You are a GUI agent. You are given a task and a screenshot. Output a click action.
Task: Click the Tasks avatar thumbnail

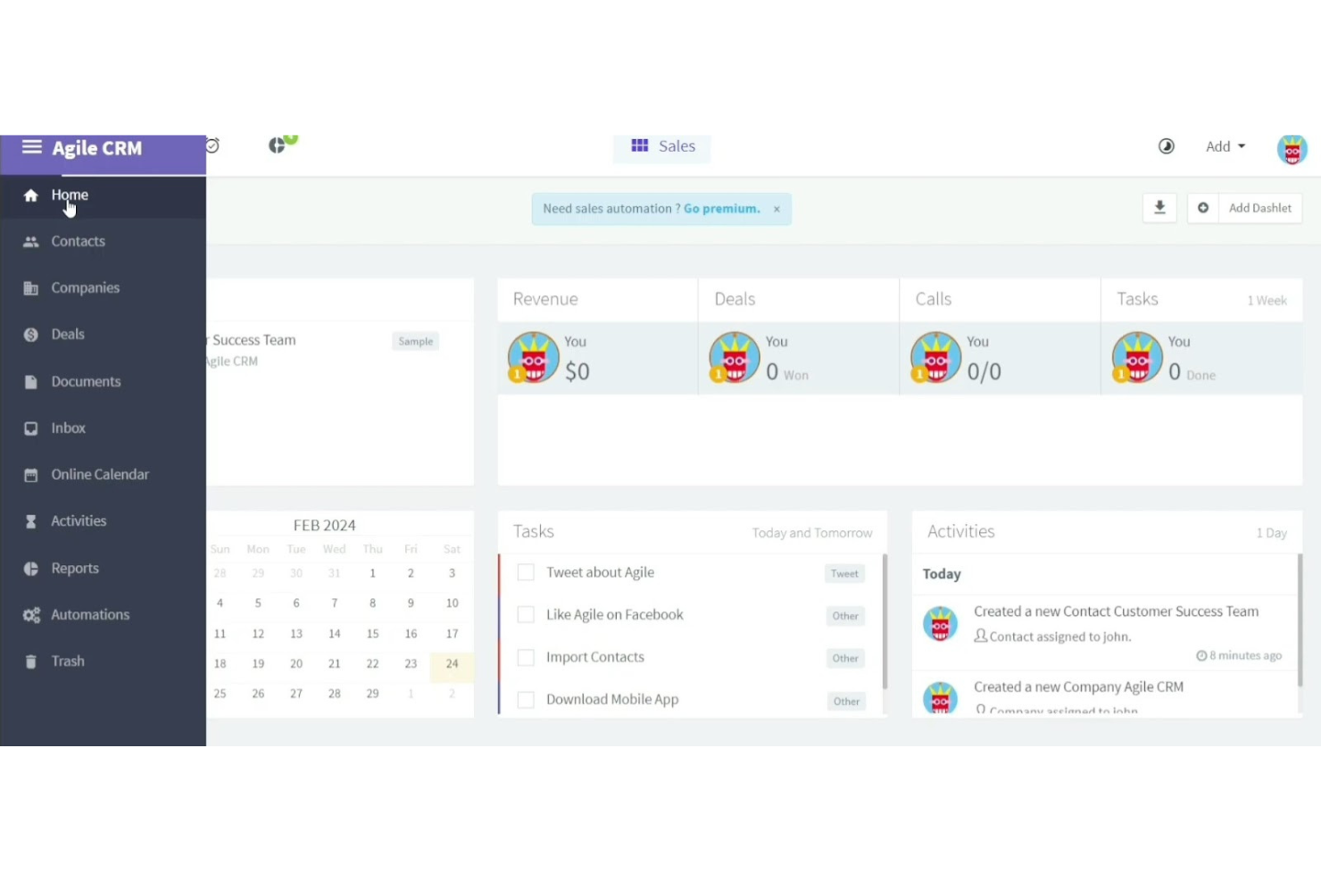click(1137, 357)
